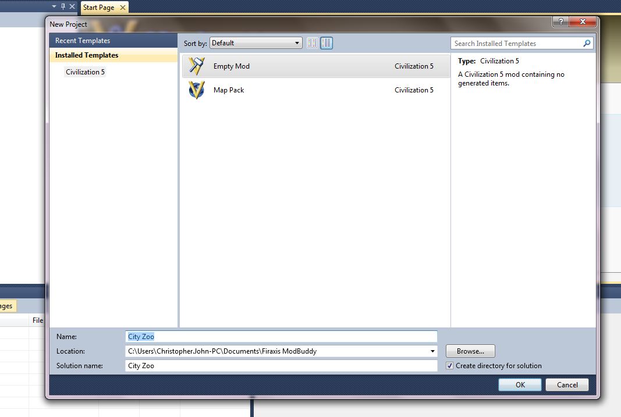This screenshot has width=621, height=417.
Task: Focus the Name field containing City Zoo
Action: (x=281, y=336)
